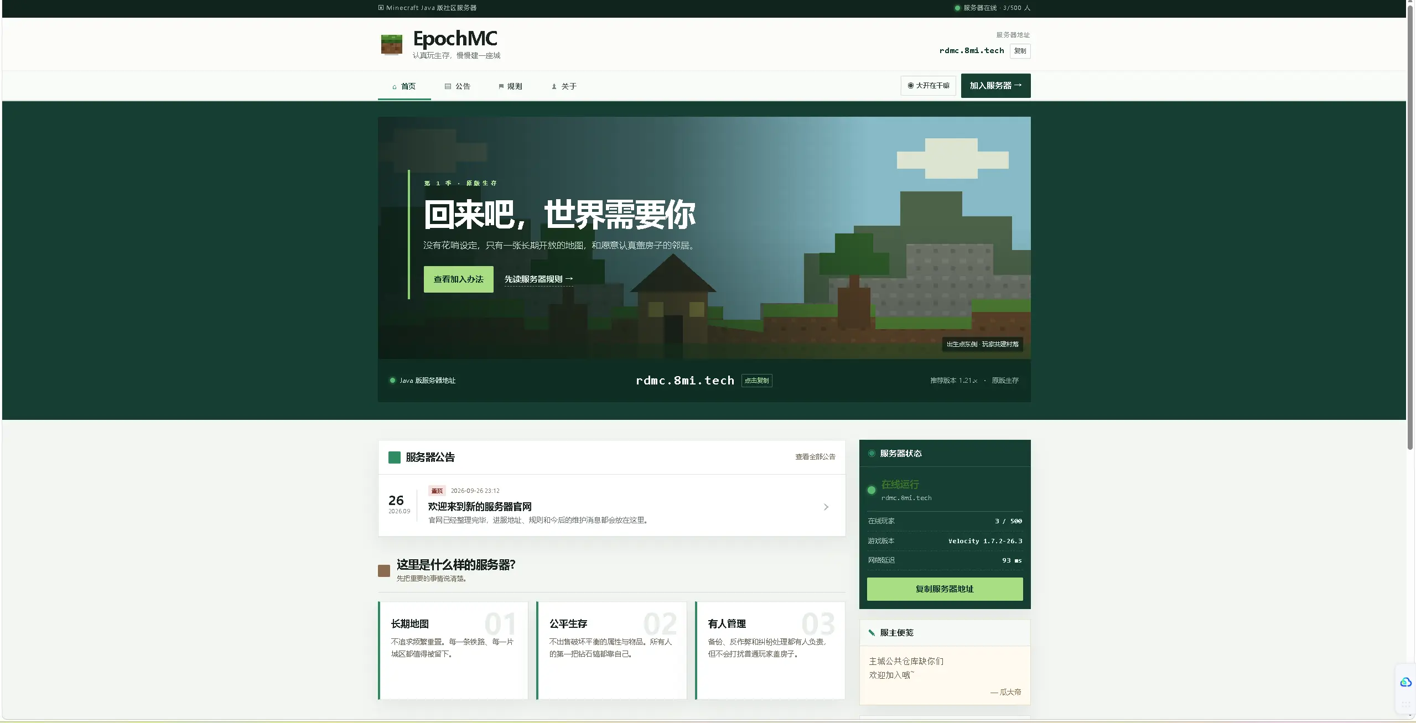1416x723 pixels.
Task: Click the hero pixel-art village image
Action: (704, 238)
